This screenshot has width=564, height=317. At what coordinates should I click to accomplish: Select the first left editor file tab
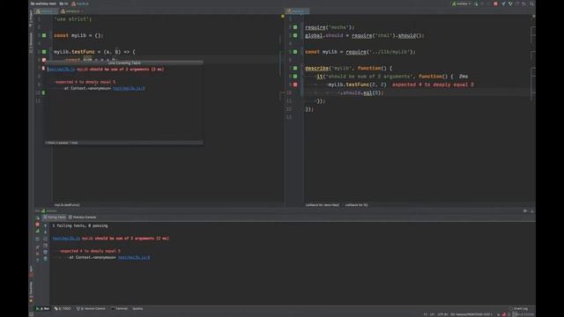coord(47,11)
